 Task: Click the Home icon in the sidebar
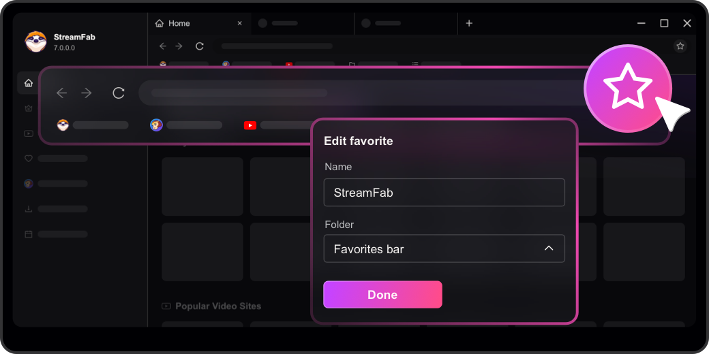[x=28, y=83]
